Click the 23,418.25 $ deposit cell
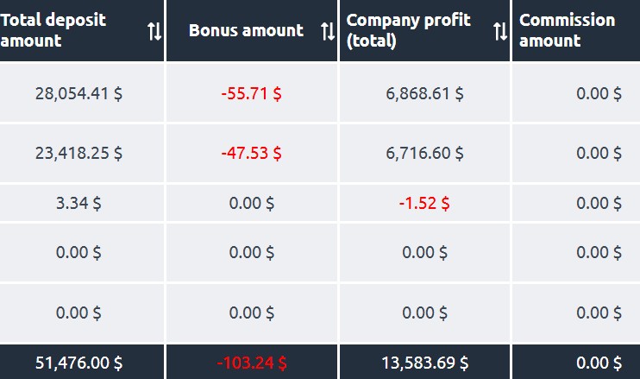Screen dimensions: 640x379 78,153
